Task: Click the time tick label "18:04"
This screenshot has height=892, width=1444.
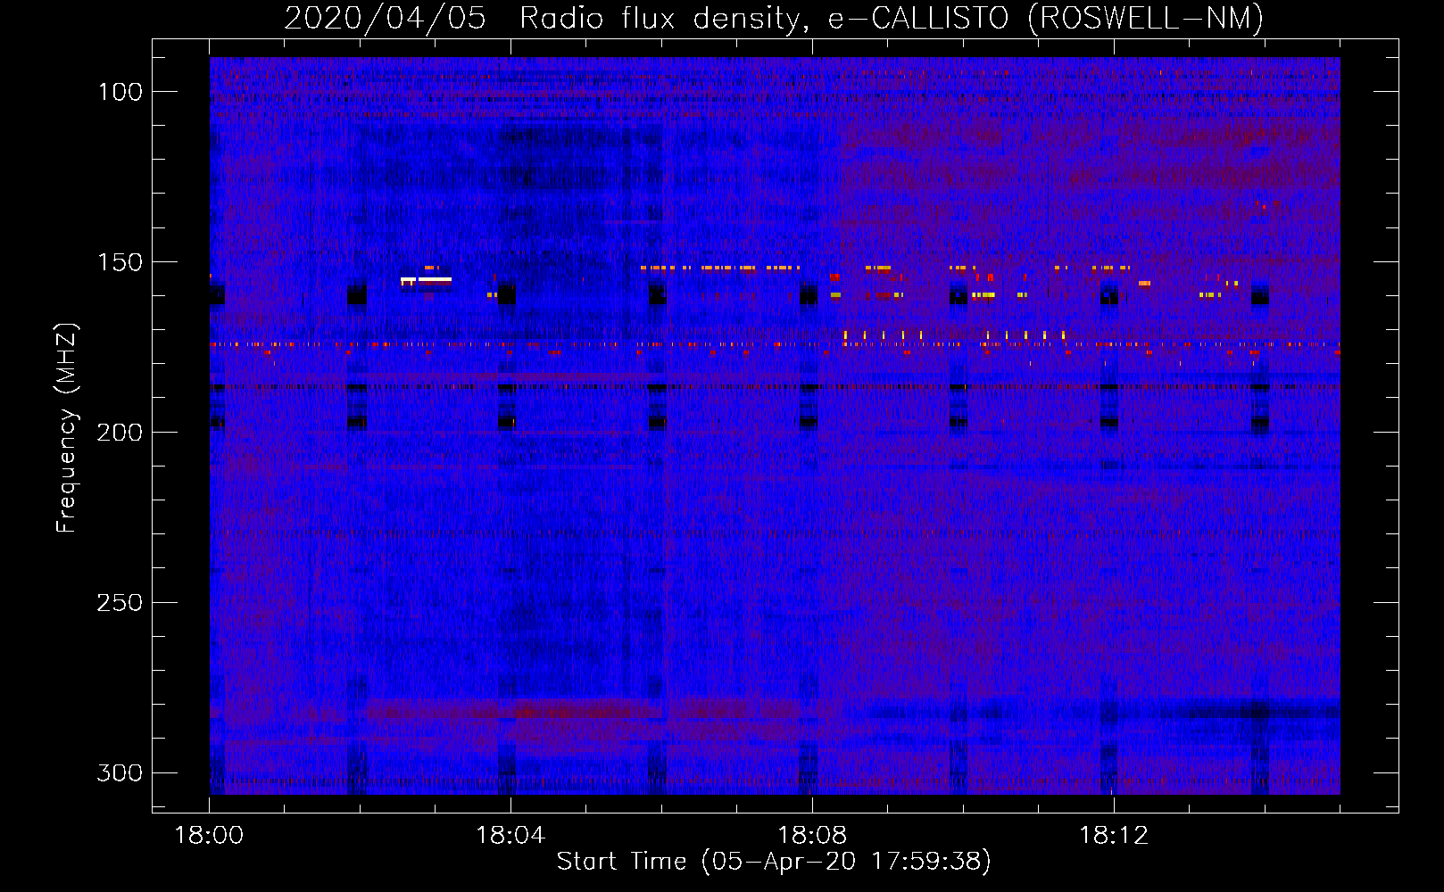Action: [x=510, y=836]
